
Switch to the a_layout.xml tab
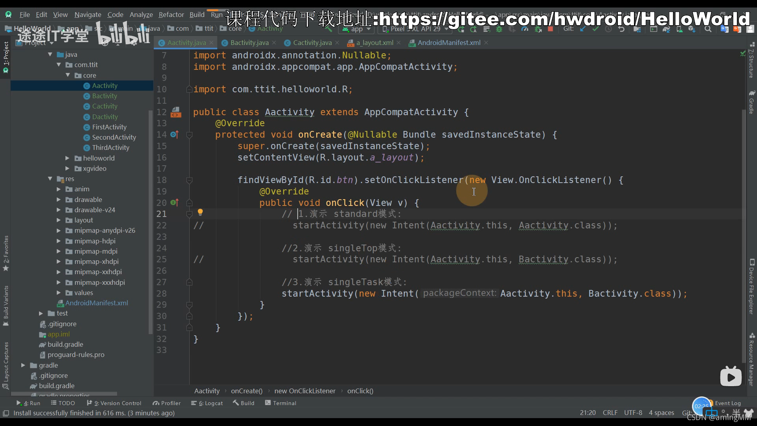pos(375,43)
